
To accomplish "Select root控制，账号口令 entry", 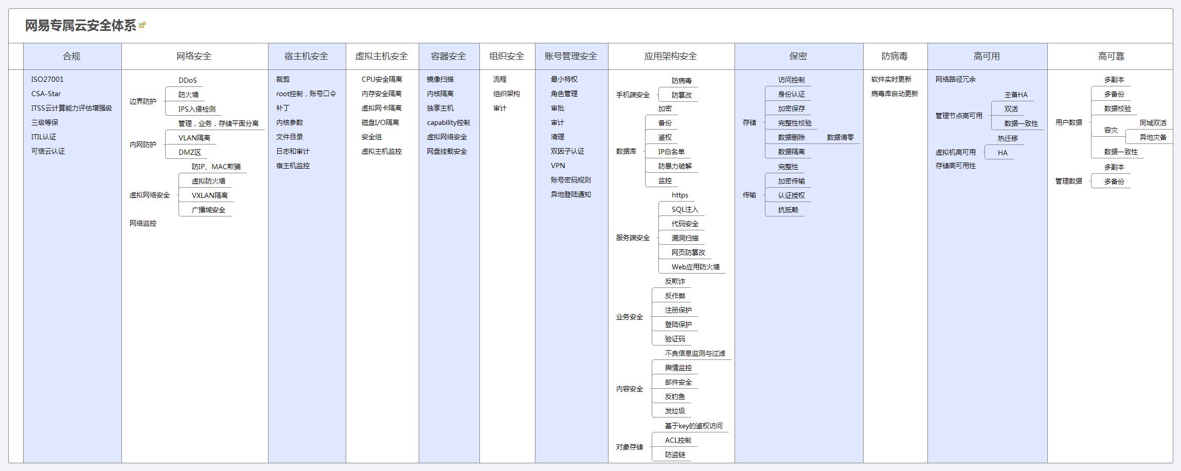I will tap(306, 94).
